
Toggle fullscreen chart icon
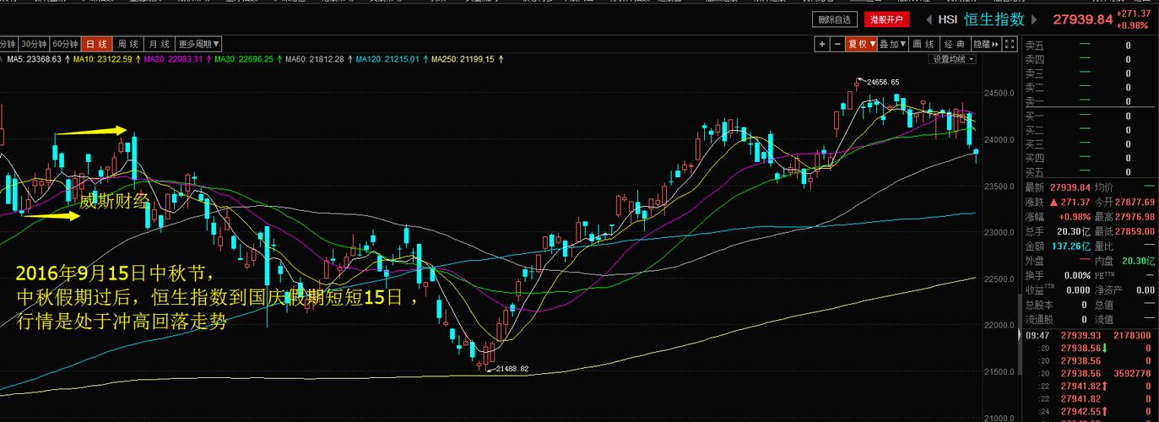point(1010,44)
